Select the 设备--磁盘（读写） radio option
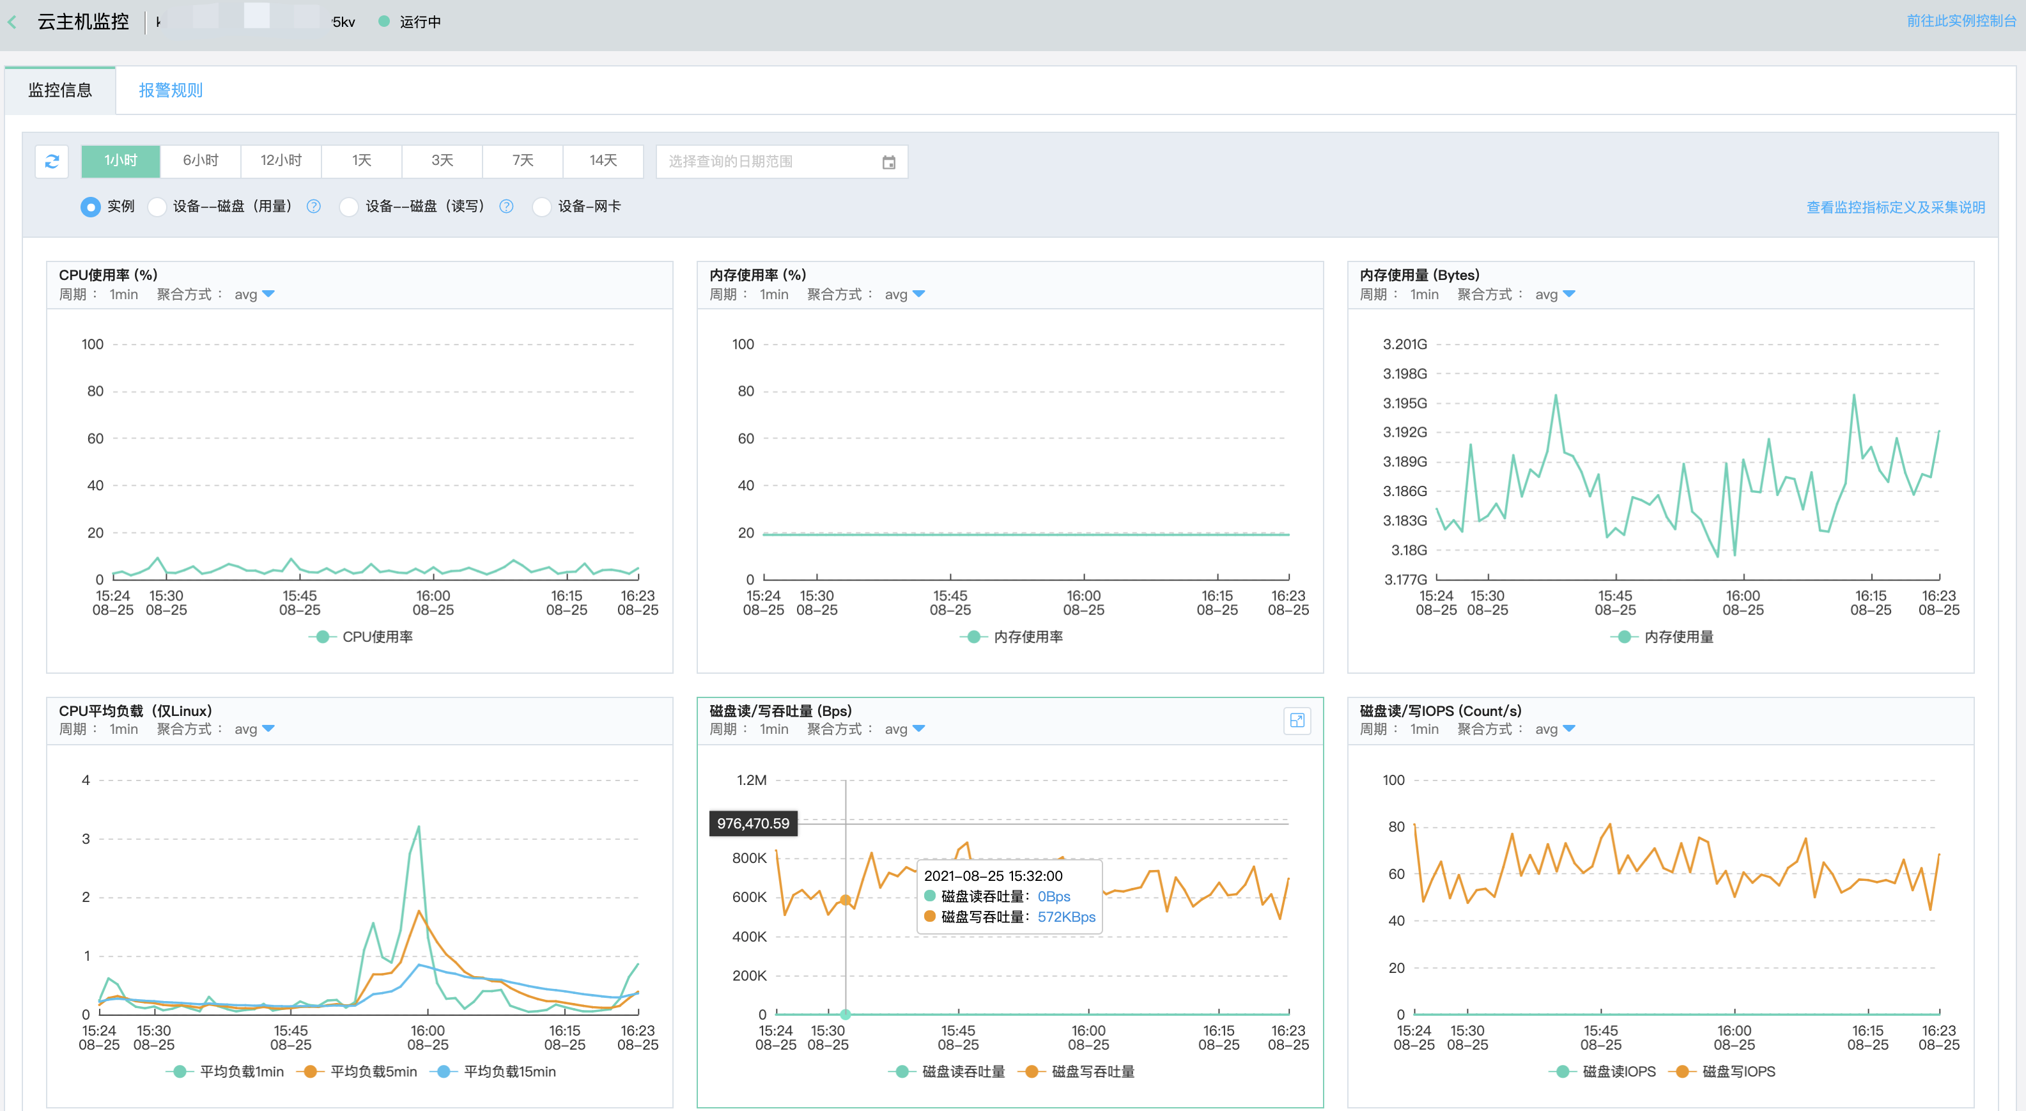This screenshot has width=2026, height=1111. click(348, 207)
